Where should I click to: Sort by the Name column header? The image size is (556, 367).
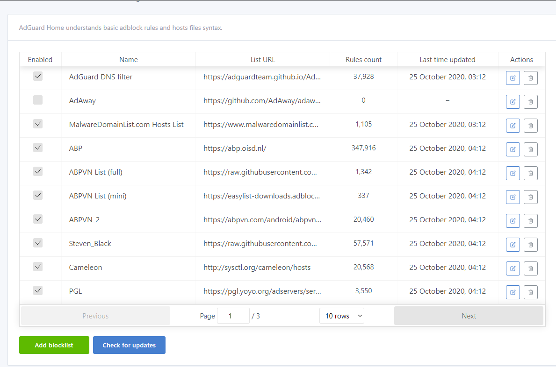coord(129,59)
